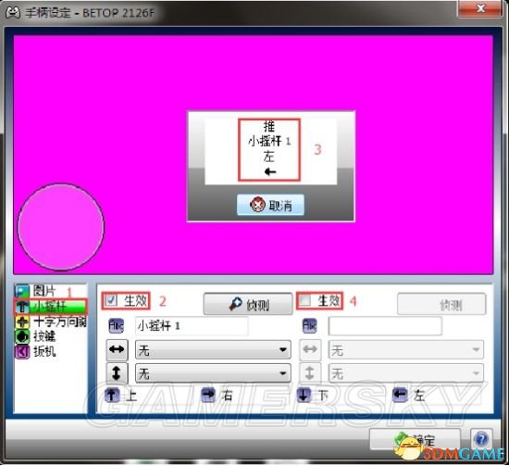Click the vertical double-arrow axis icon
This screenshot has width=509, height=466.
[117, 373]
